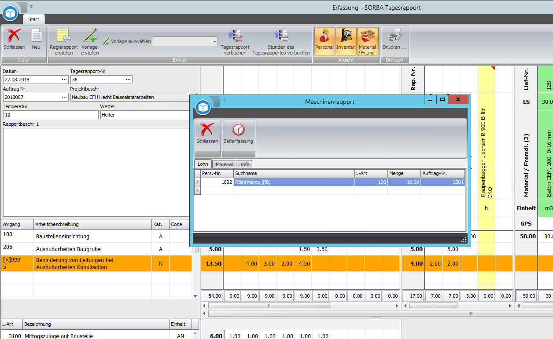Click the new-row asterisk in Lohn grid

pyautogui.click(x=197, y=190)
